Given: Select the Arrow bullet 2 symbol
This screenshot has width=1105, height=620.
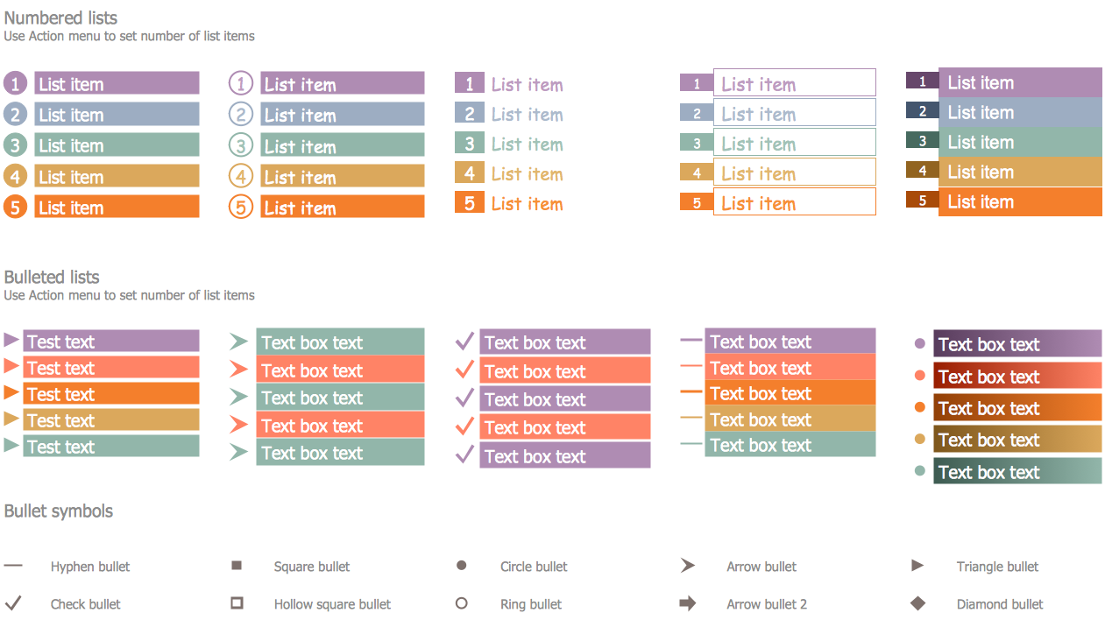Looking at the screenshot, I should pyautogui.click(x=688, y=603).
